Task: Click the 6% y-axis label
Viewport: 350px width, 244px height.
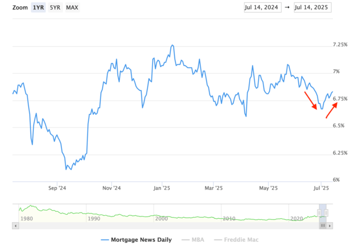Action: (336, 180)
